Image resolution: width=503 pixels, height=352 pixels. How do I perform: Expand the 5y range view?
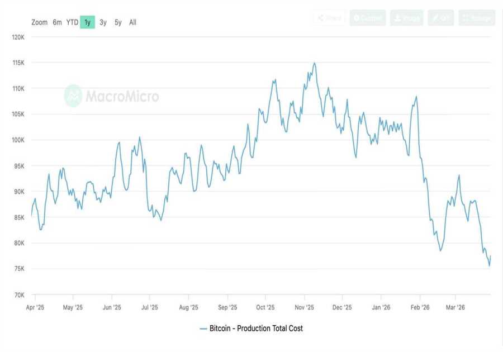tap(117, 22)
